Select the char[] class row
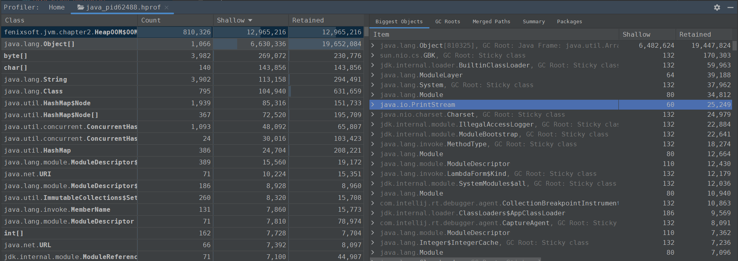This screenshot has width=738, height=261. click(x=182, y=68)
